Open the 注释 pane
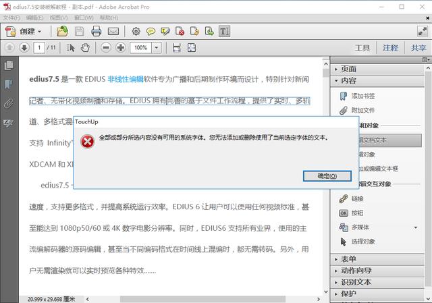This screenshot has width=432, height=303. click(390, 48)
